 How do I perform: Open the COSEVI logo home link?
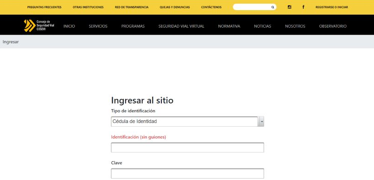coord(39,25)
